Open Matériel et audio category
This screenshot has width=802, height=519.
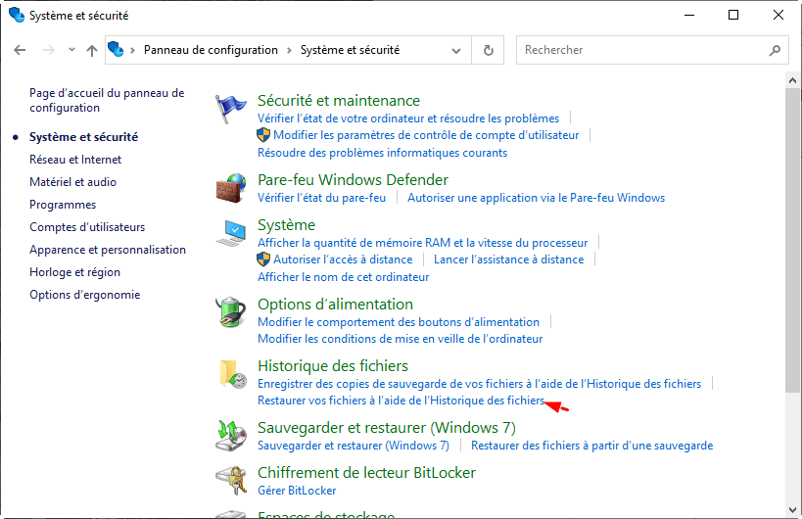pyautogui.click(x=72, y=182)
